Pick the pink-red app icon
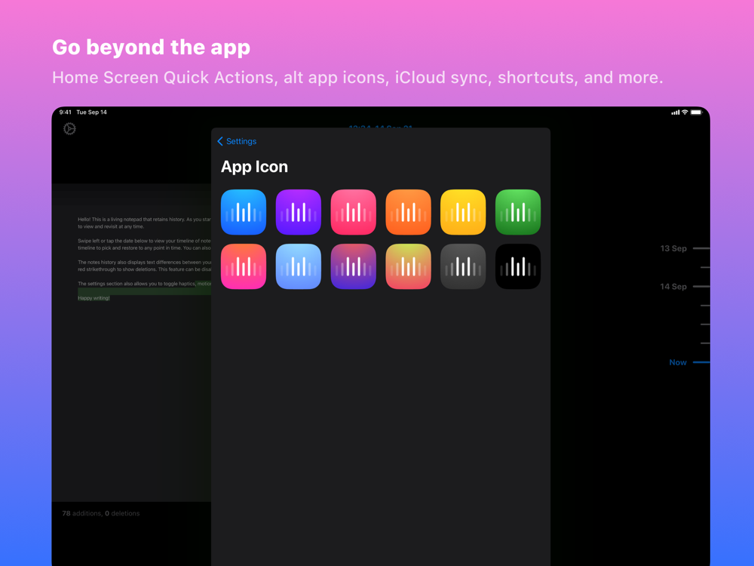Viewport: 754px width, 566px height. [x=354, y=212]
